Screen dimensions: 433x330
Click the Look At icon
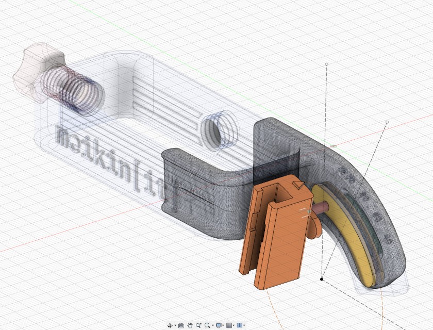[181, 325]
